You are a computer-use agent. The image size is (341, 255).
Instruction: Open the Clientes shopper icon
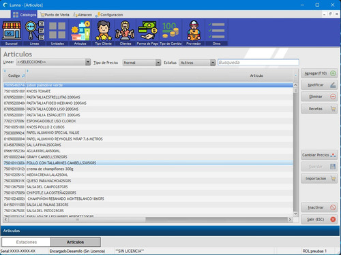click(125, 33)
